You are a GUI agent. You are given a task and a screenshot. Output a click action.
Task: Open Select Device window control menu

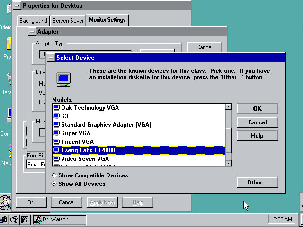[51, 58]
